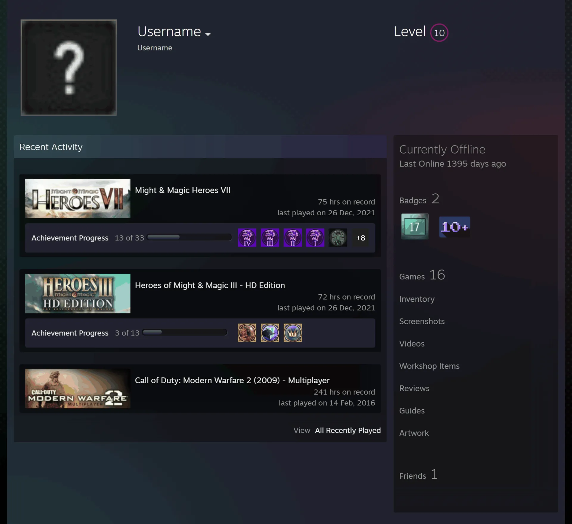Open the teal 17 badge
Screen dimensions: 572x524
[x=415, y=227]
